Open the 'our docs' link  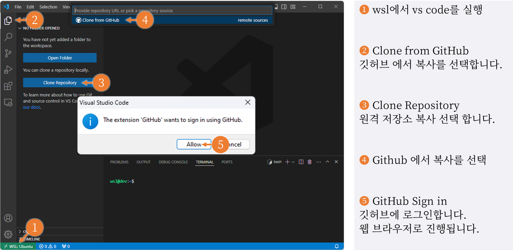point(32,107)
